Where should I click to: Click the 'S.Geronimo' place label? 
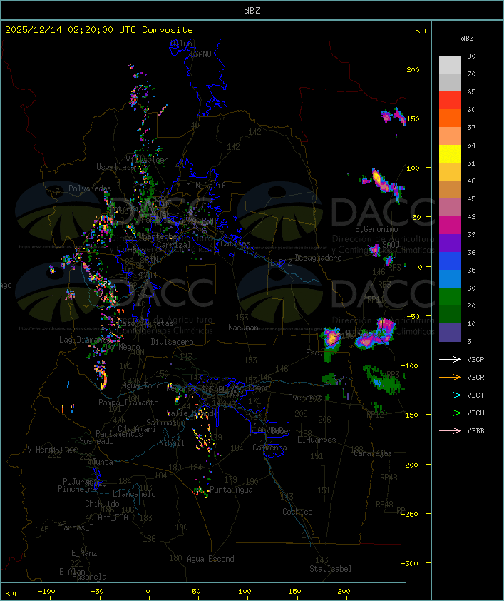(376, 229)
